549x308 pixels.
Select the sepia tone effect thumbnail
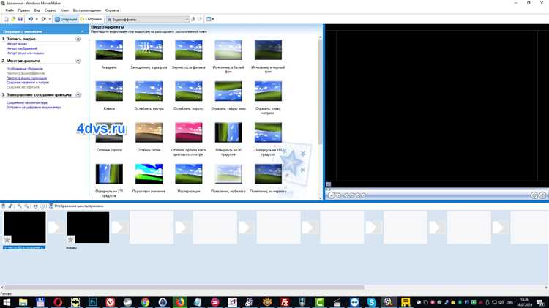pos(149,132)
